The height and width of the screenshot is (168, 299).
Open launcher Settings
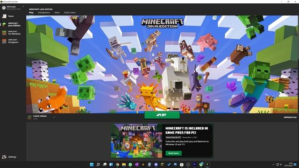9,157
